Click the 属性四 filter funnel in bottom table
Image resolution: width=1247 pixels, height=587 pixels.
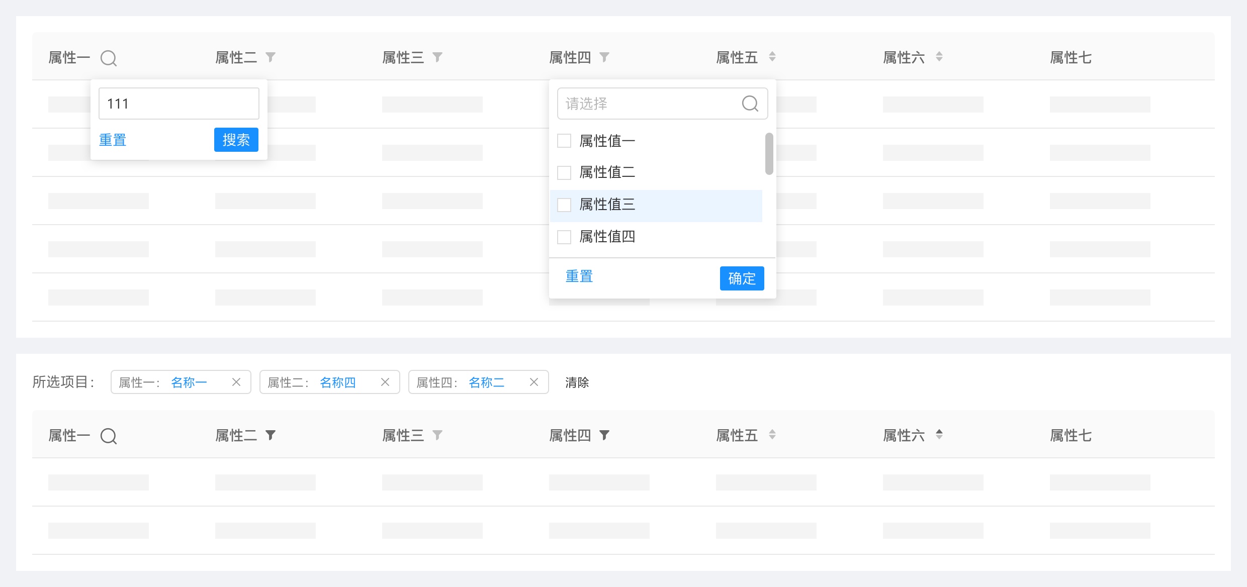pos(604,435)
